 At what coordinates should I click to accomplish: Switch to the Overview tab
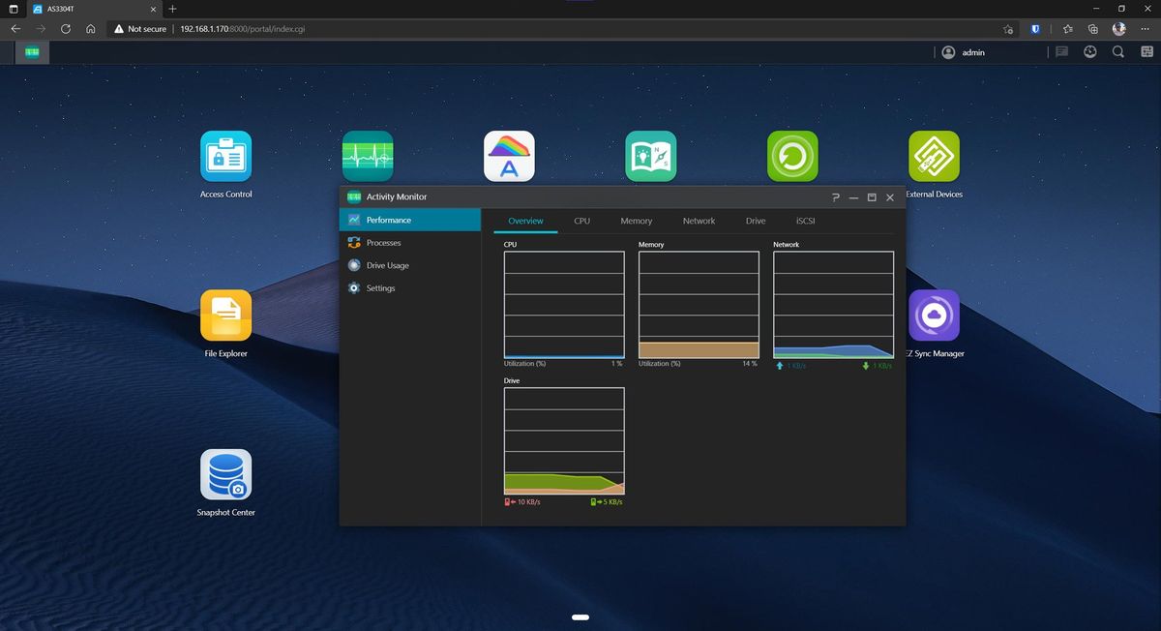pyautogui.click(x=525, y=221)
